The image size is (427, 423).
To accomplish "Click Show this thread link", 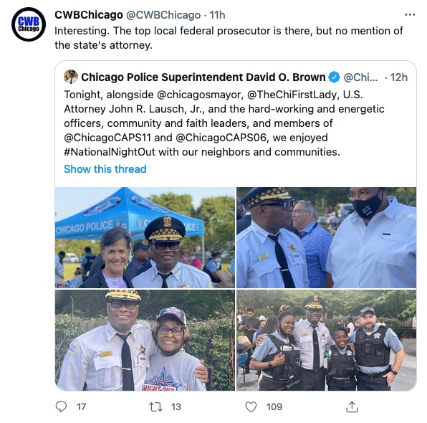I will tap(105, 169).
